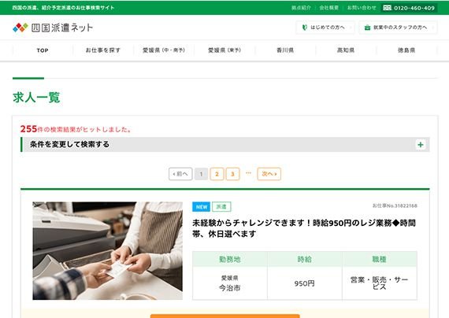Click the 四国派遣ネット colorful logo icon
Viewport: 449px width, 318px height.
[x=20, y=28]
